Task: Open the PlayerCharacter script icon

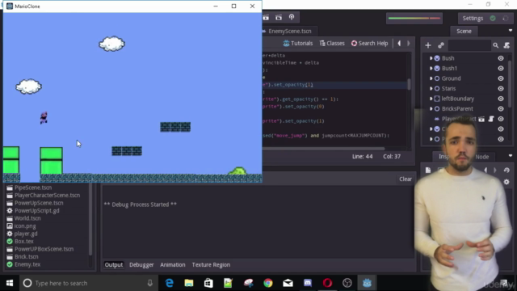Action: pyautogui.click(x=491, y=119)
